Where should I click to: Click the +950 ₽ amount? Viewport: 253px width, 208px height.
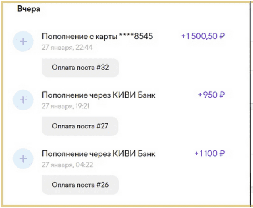pos(211,95)
